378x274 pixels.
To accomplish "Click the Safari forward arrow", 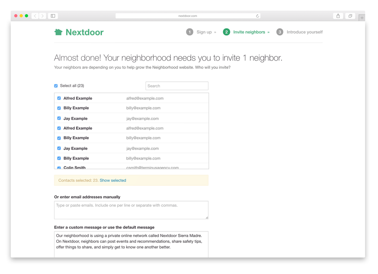I will coord(43,16).
